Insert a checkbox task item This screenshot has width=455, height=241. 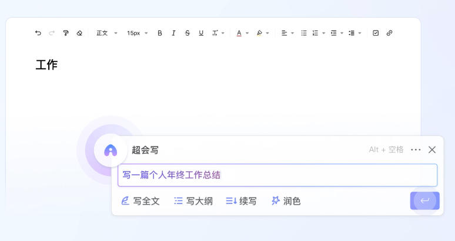point(376,33)
